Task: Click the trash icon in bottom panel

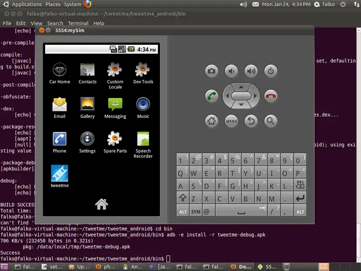Action: click(286, 266)
